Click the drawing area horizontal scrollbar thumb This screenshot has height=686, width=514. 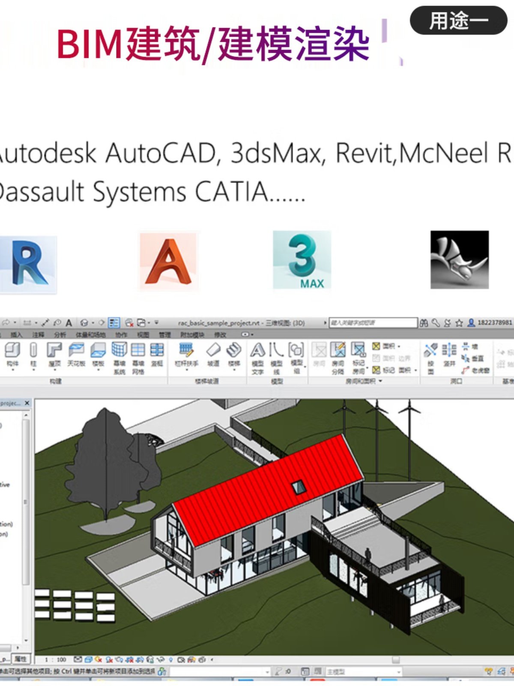[396, 660]
